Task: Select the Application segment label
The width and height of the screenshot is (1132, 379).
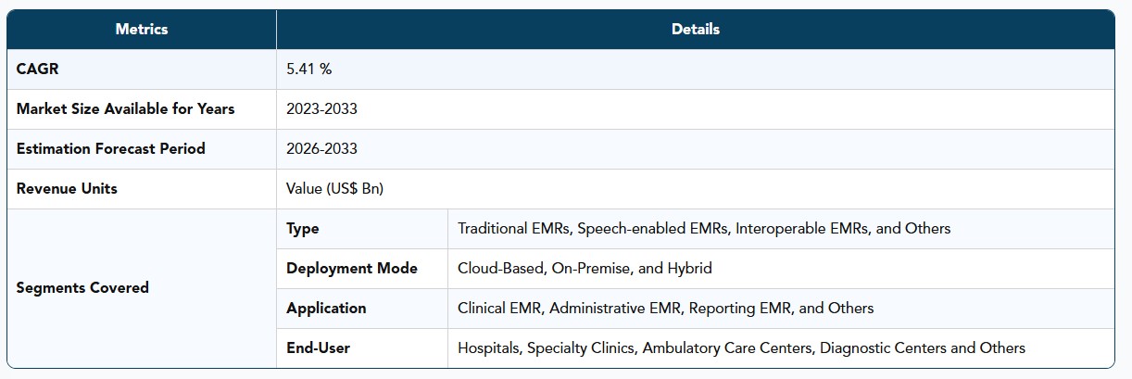Action: (326, 308)
